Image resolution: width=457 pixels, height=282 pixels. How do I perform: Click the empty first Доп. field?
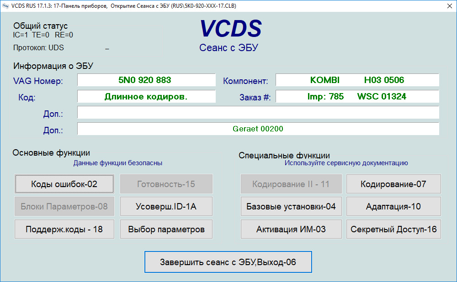pos(258,112)
